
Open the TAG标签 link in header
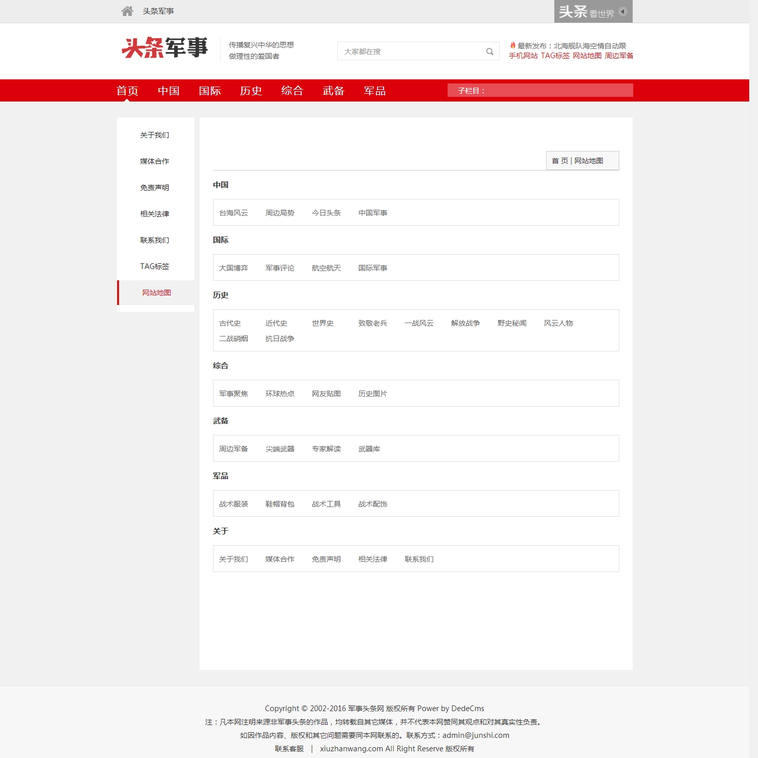pos(555,56)
